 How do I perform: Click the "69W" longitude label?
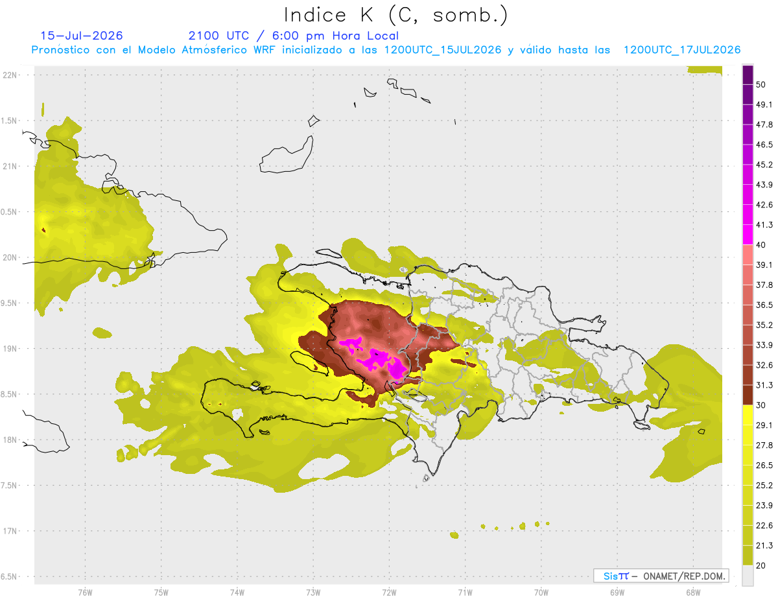[617, 592]
